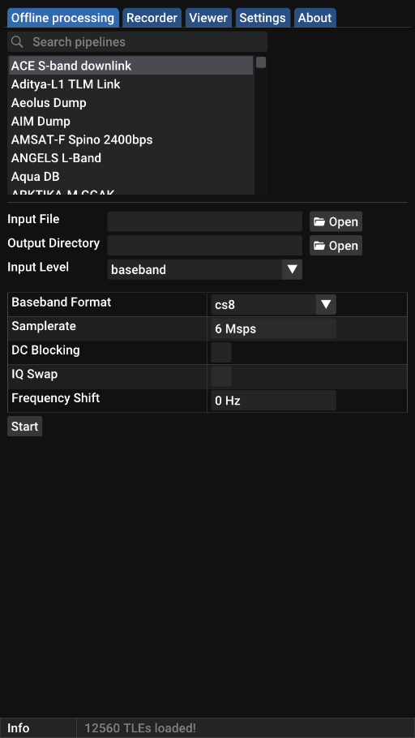Screen dimensions: 415x738
Task: Enable the DC Blocking checkbox
Action: pos(221,352)
